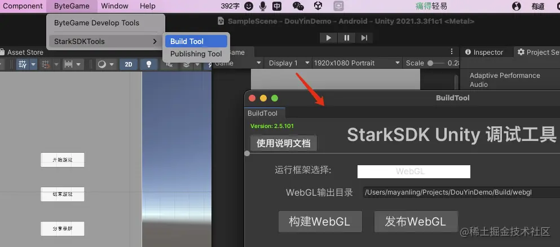
Task: Toggle grid visibility icon in Scene toolbar
Action: (x=23, y=64)
